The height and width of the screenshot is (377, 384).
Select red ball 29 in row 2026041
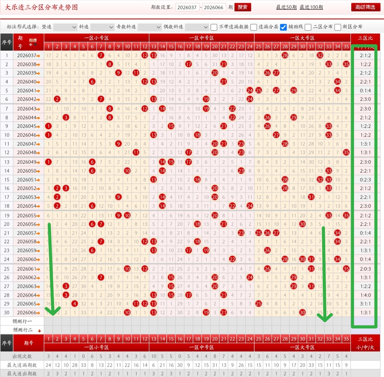[x=294, y=91]
